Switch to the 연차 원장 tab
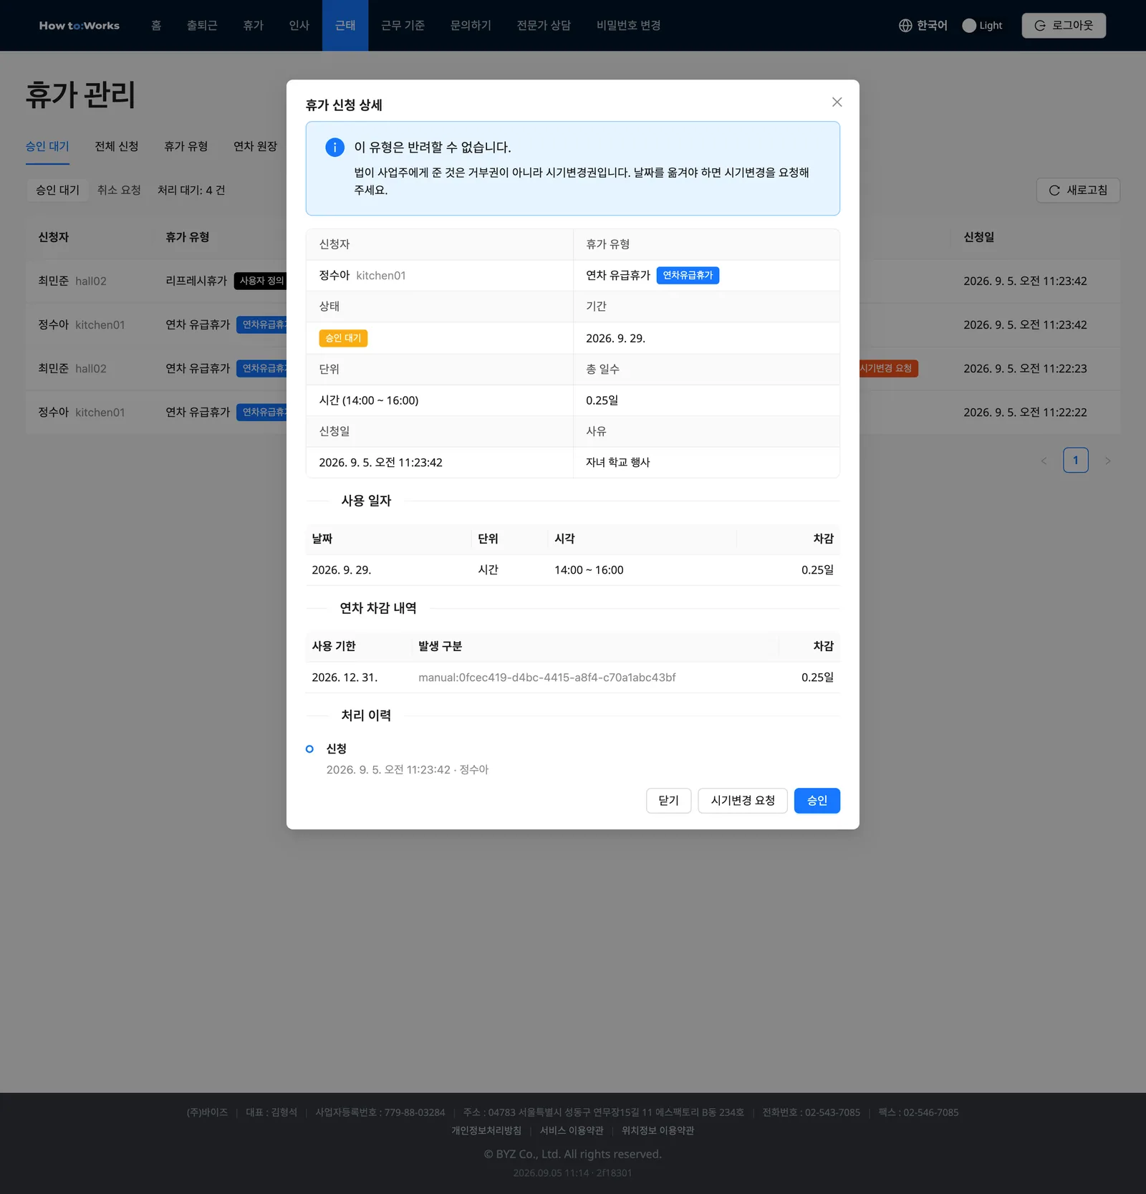 [x=255, y=146]
